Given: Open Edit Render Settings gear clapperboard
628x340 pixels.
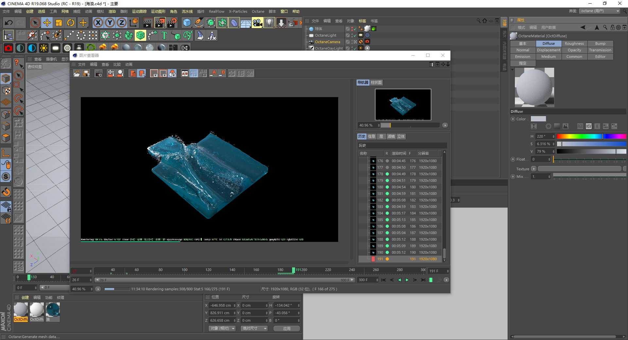Looking at the screenshot, I should click(172, 23).
